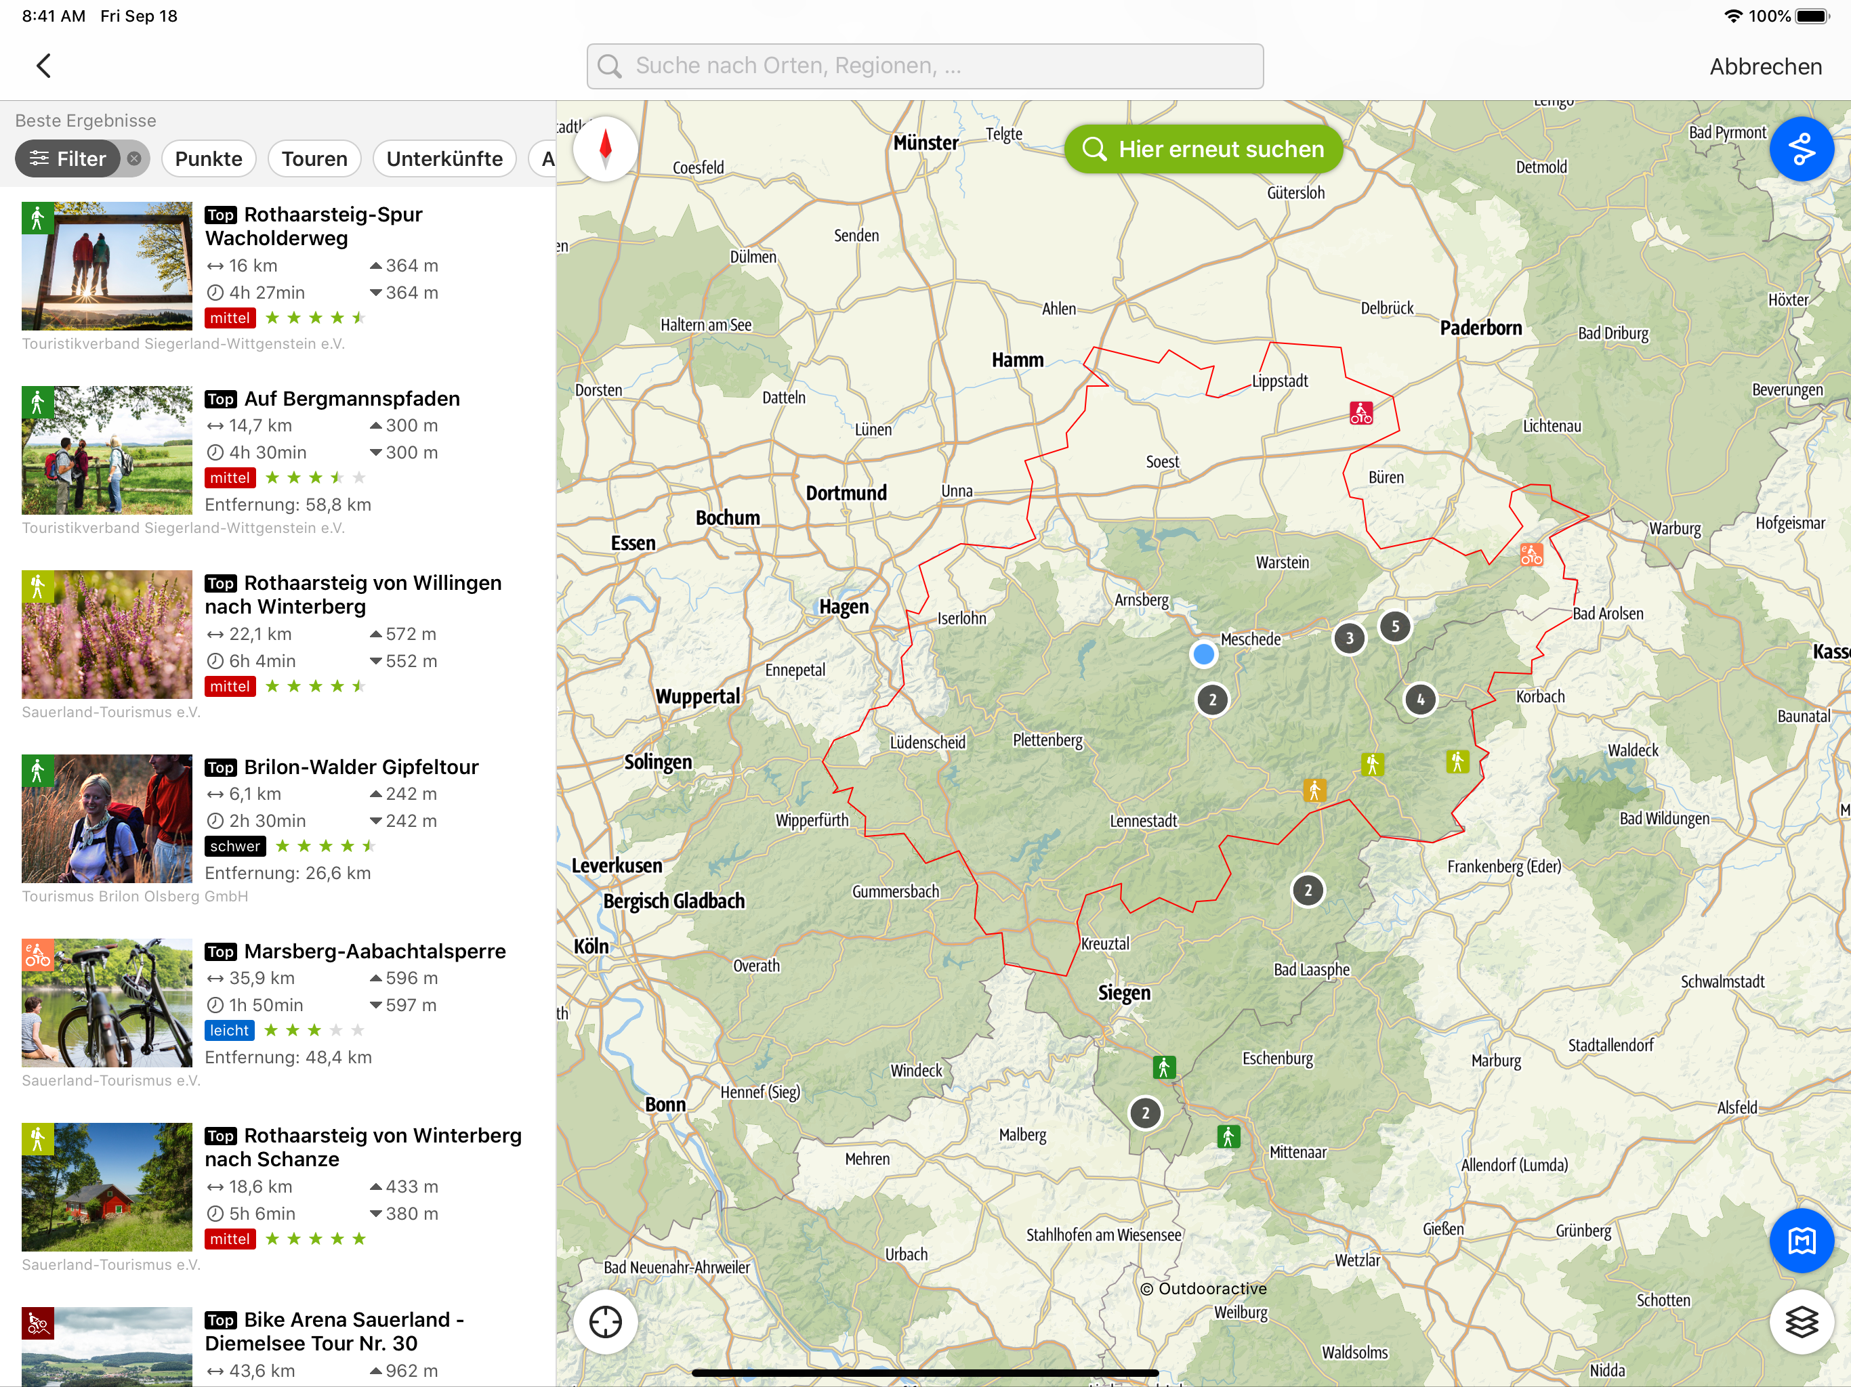Click the search field for places
This screenshot has width=1851, height=1387.
pos(925,66)
